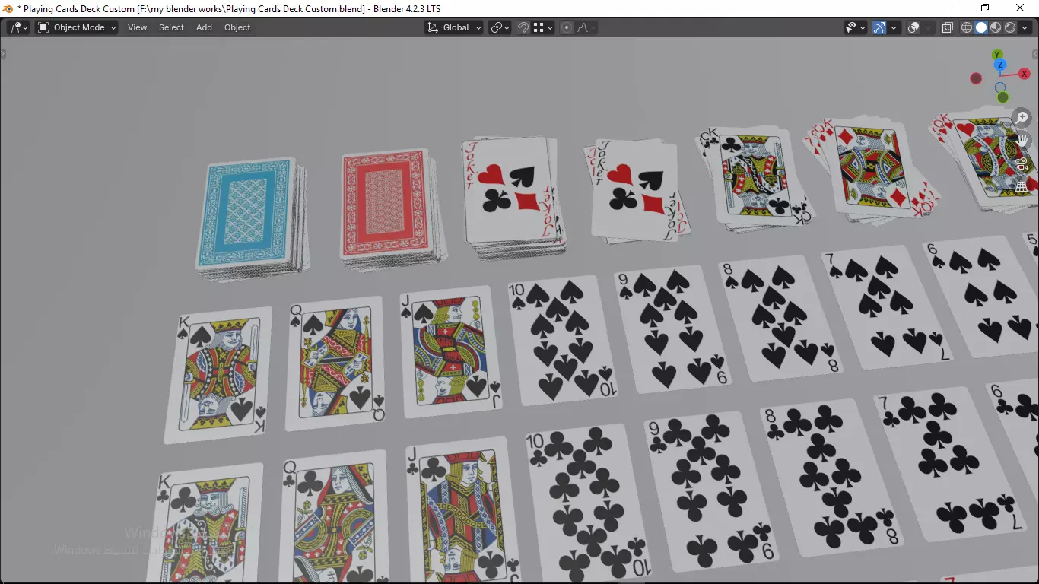Open the pivot point dropdown
Image resolution: width=1039 pixels, height=584 pixels.
(x=500, y=27)
